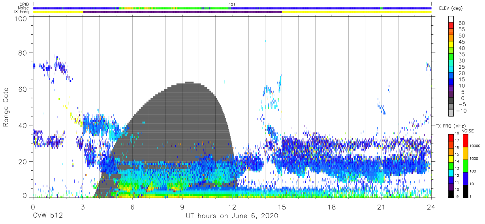Pick the light gray bottom segment of elevation colorbar
The width and height of the screenshot is (485, 224).
[451, 113]
